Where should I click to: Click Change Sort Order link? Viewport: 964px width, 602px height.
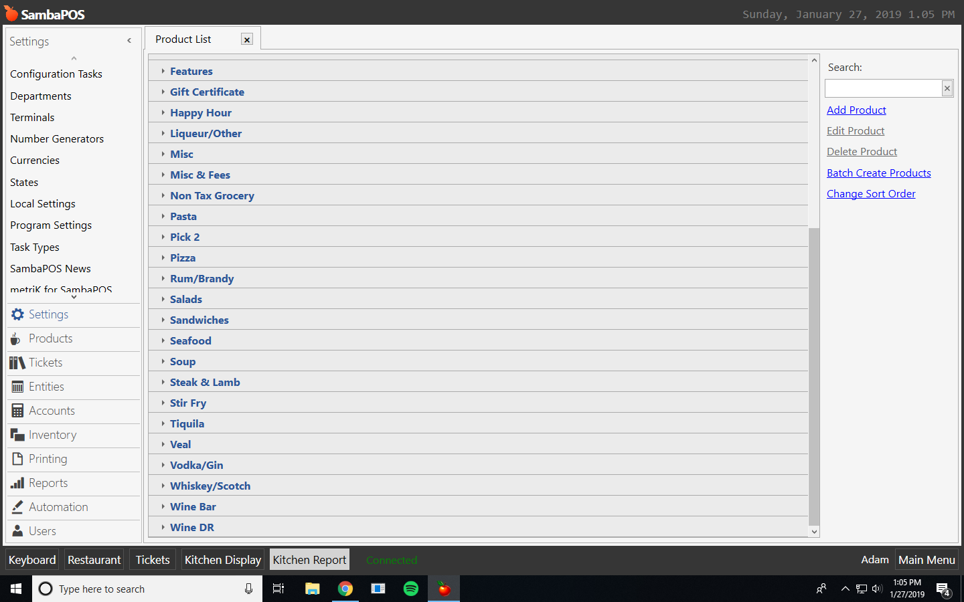coord(871,194)
